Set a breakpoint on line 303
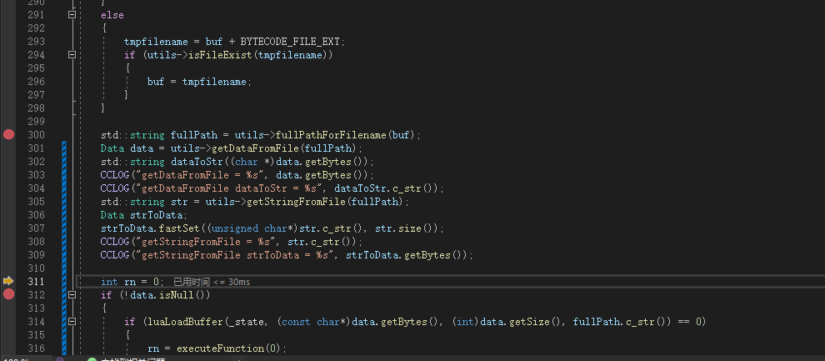The image size is (825, 361). (9, 174)
